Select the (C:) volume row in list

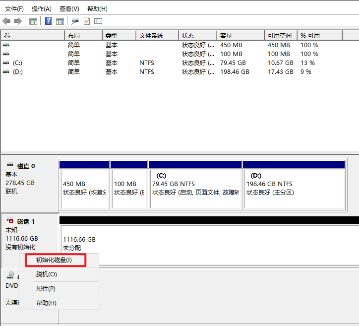(18, 63)
